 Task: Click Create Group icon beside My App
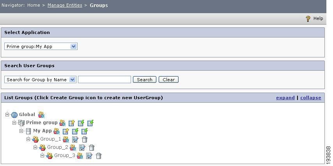(57, 131)
